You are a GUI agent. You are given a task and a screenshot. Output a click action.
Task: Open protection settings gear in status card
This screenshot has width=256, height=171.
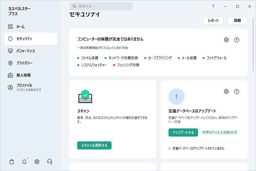[x=226, y=40]
